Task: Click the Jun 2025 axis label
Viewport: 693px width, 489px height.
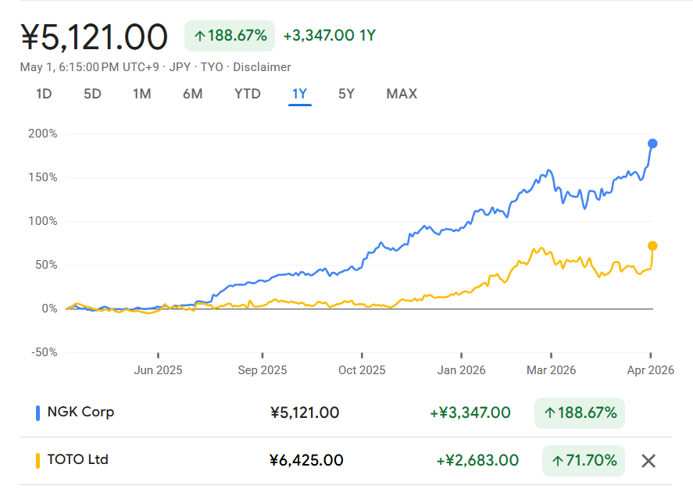Action: 158,370
